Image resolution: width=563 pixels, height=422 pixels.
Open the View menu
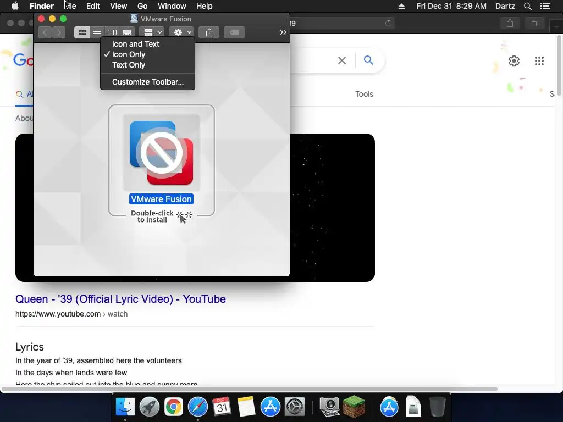(119, 5)
